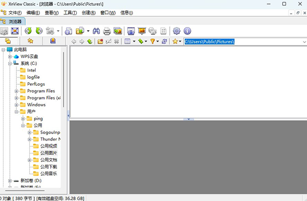Image resolution: width=307 pixels, height=201 pixels.
Task: Click the batch processing folder icon
Action: [80, 31]
